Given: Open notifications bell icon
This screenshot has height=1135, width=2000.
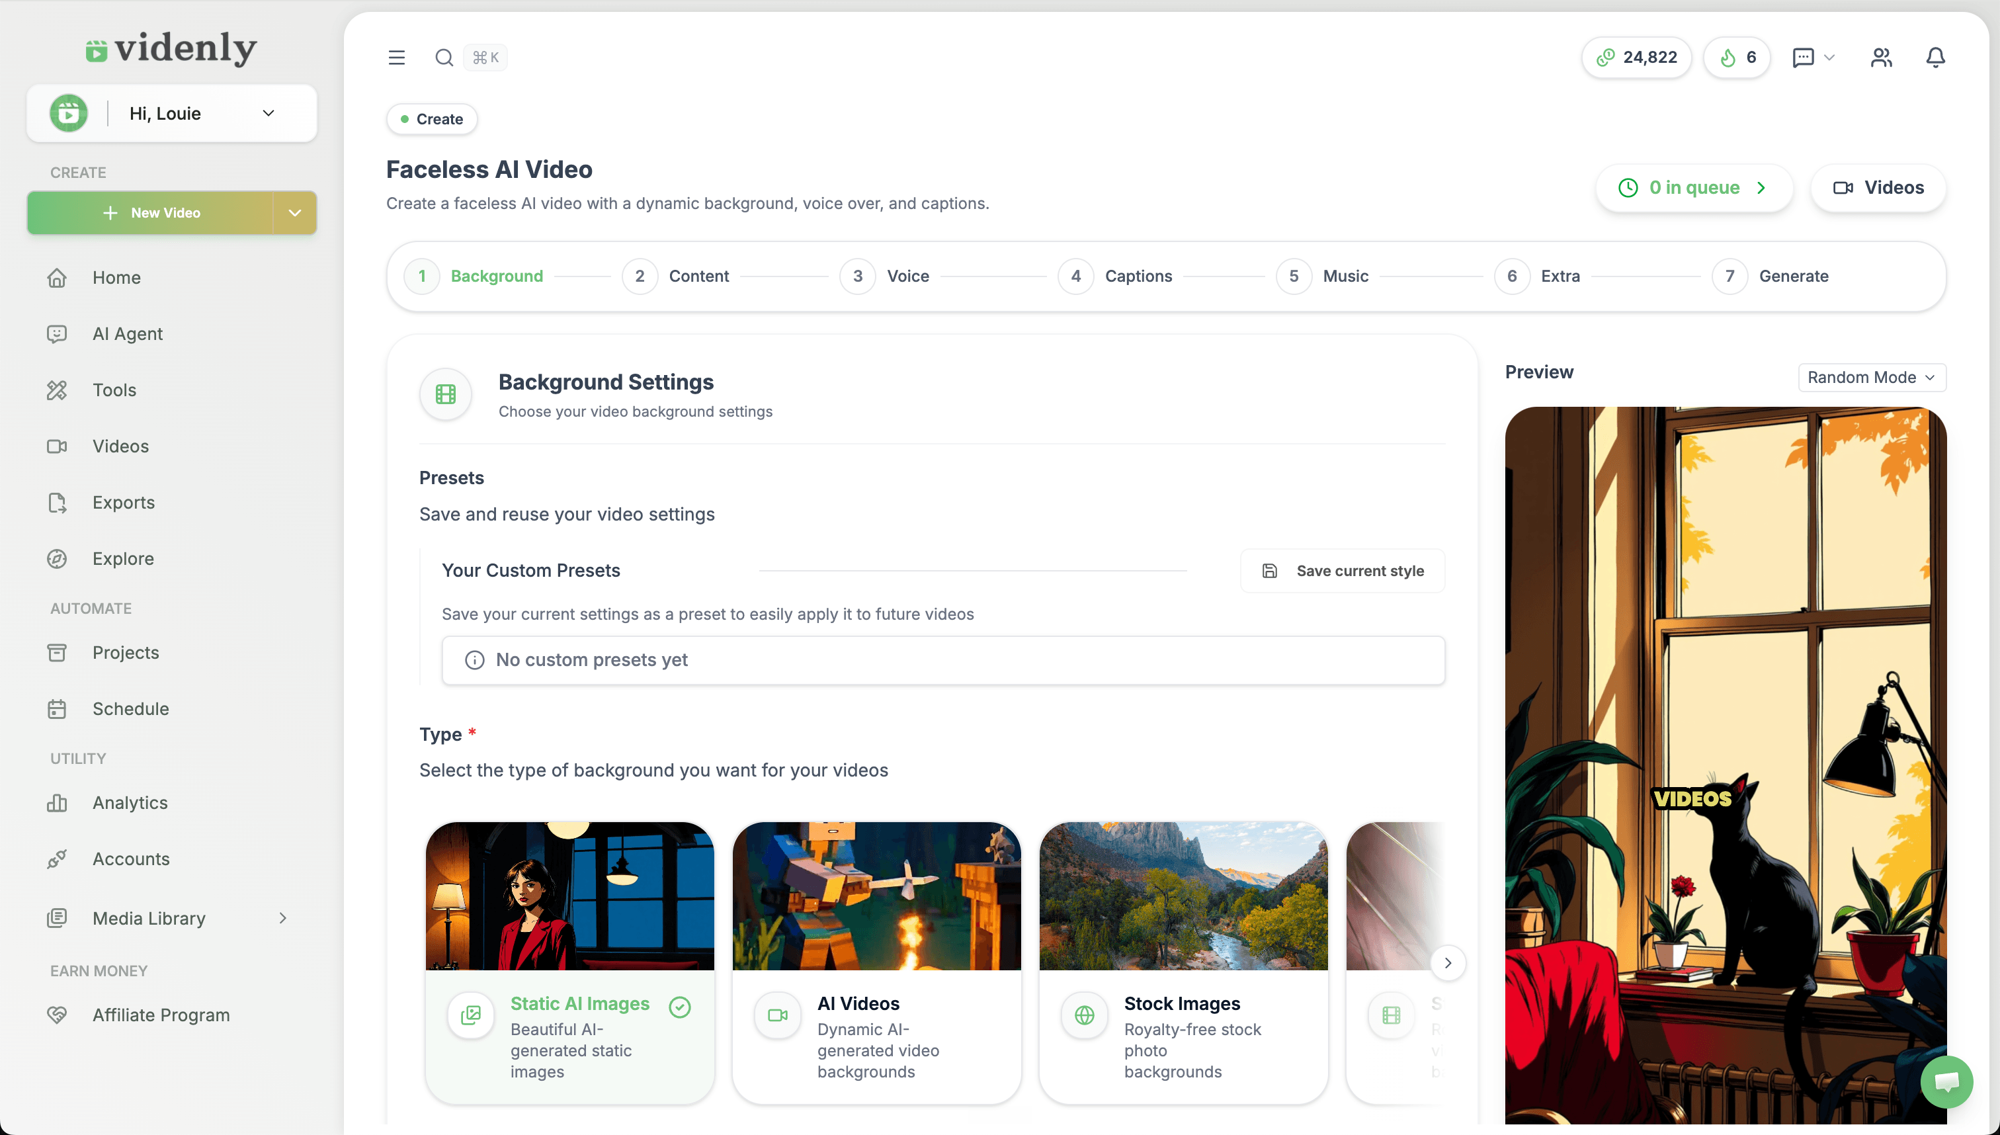Looking at the screenshot, I should point(1935,58).
